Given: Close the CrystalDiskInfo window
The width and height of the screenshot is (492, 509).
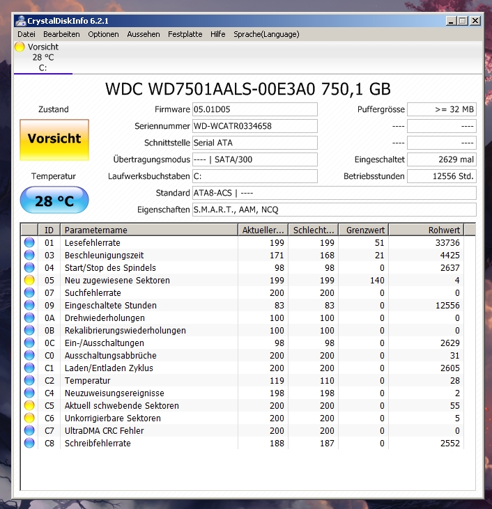Looking at the screenshot, I should click(x=475, y=21).
